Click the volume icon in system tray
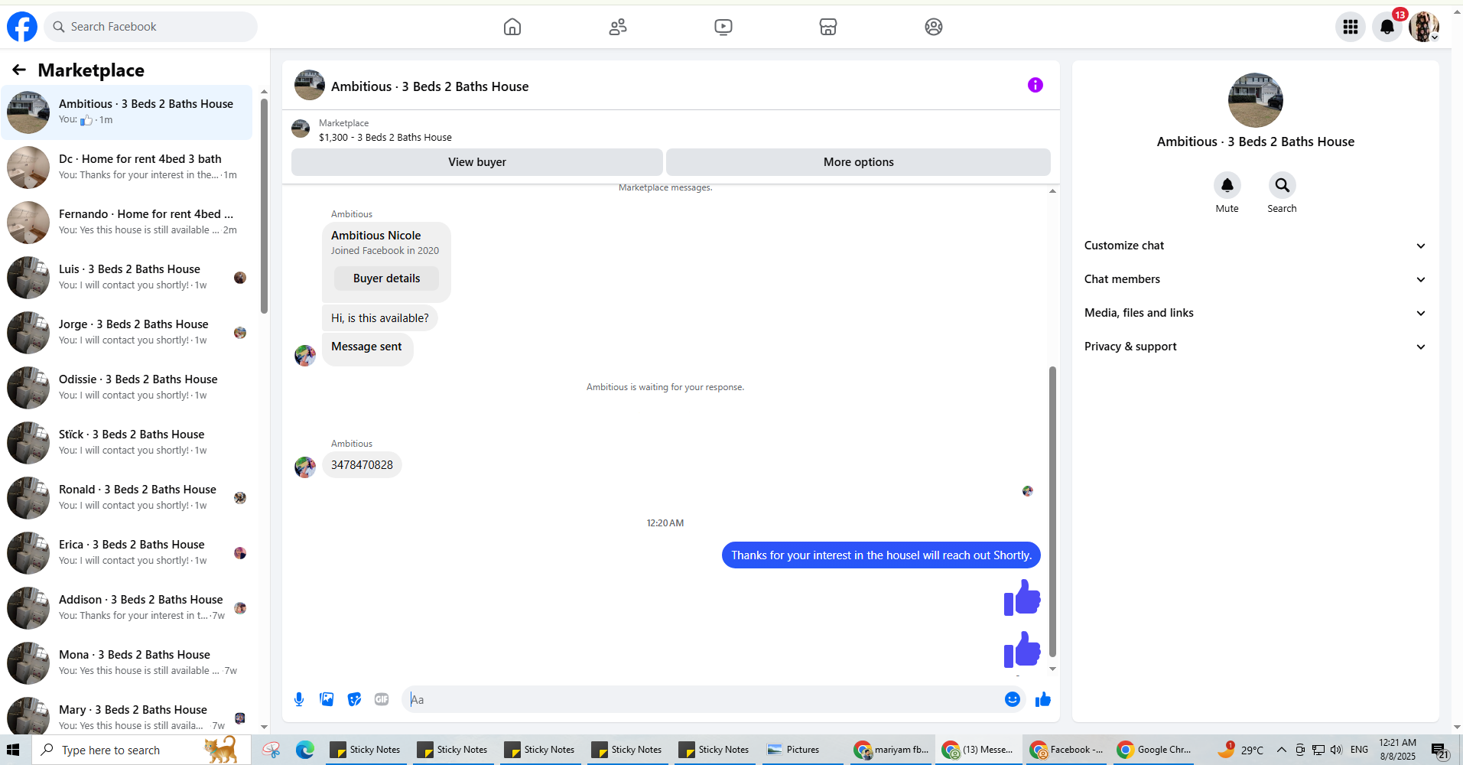This screenshot has height=765, width=1463. point(1336,750)
